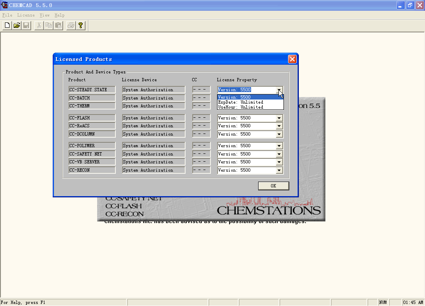Click System Authorization field for CC-STEADY STATE
This screenshot has height=306, width=425.
(x=154, y=90)
